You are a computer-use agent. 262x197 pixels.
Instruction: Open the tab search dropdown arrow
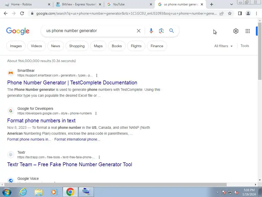[231, 5]
